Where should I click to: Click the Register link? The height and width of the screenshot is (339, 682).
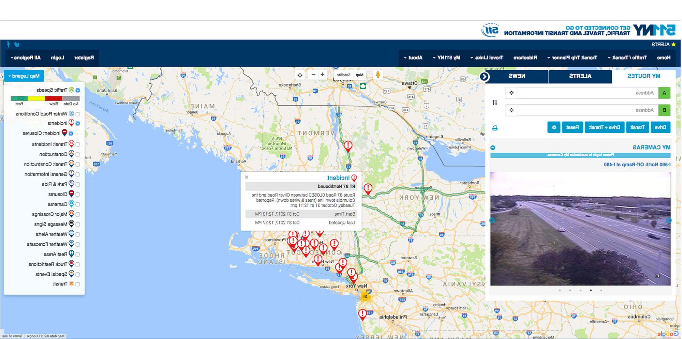coord(84,58)
